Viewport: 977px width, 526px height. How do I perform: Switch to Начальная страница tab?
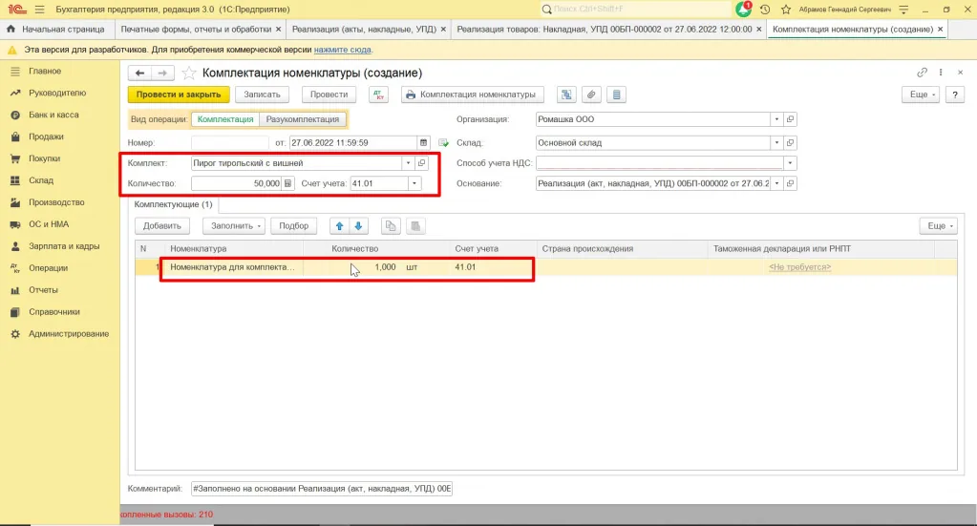click(x=54, y=30)
